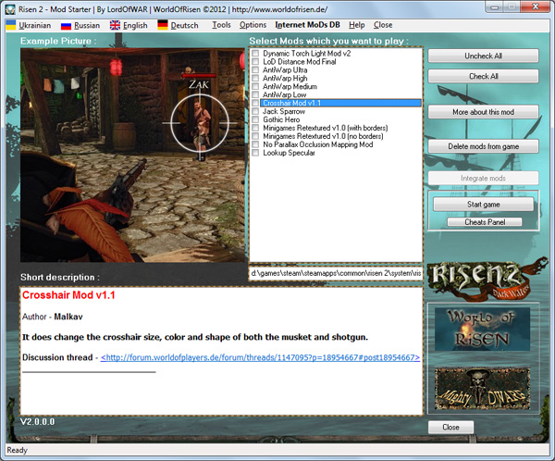Select Dynamic Torch Light Mod v2 text
Screen dimensions: 555x461
coord(306,54)
